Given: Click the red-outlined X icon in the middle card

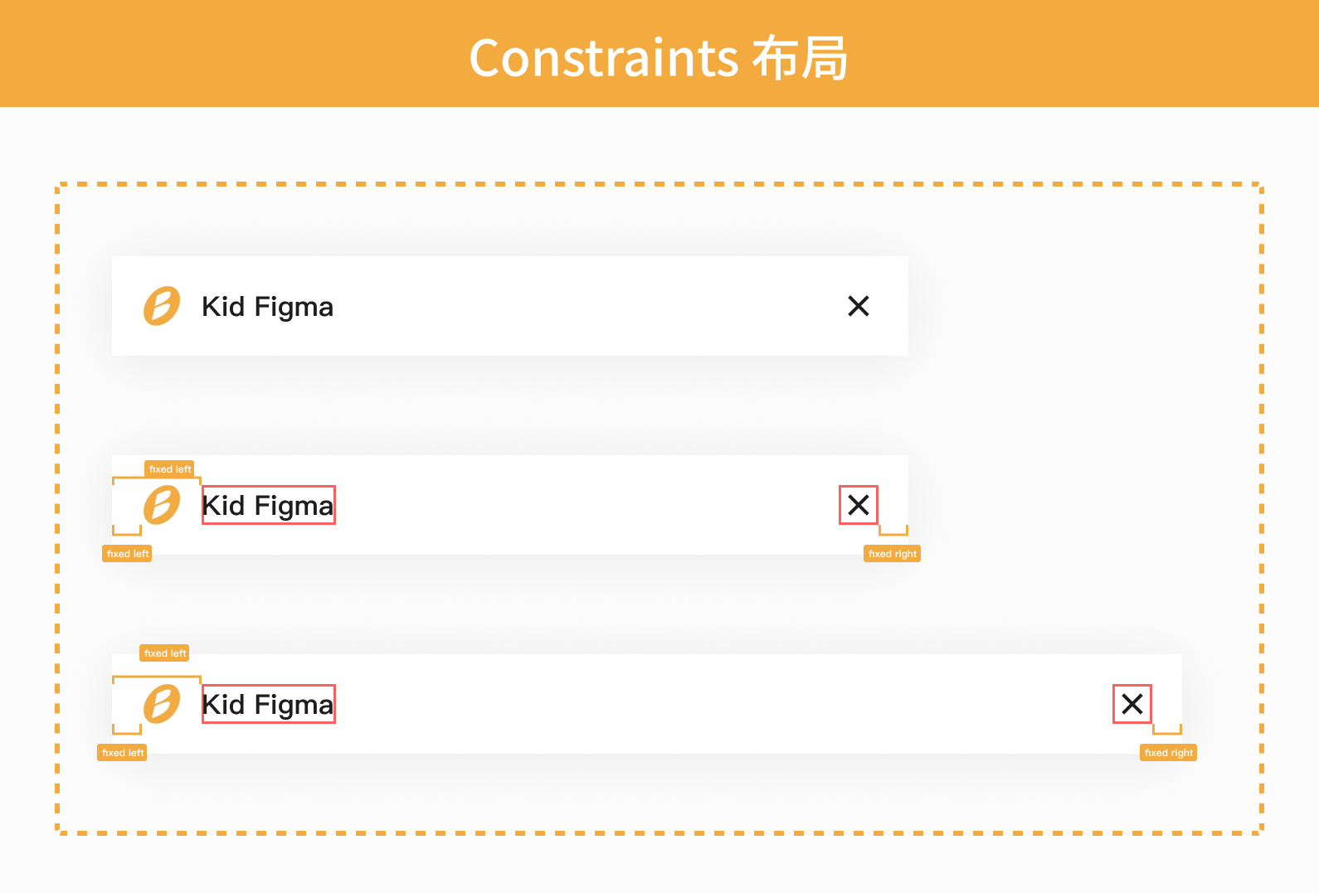Looking at the screenshot, I should pos(859,505).
